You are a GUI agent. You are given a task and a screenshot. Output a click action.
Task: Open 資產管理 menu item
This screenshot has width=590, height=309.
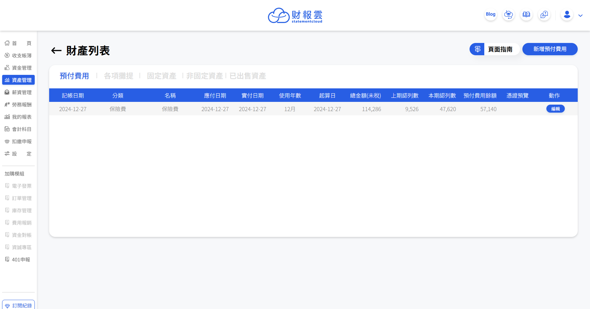point(18,80)
